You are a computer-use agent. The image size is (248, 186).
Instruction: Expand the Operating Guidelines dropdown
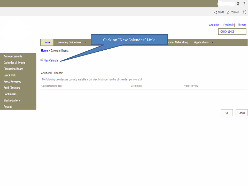tap(85, 42)
